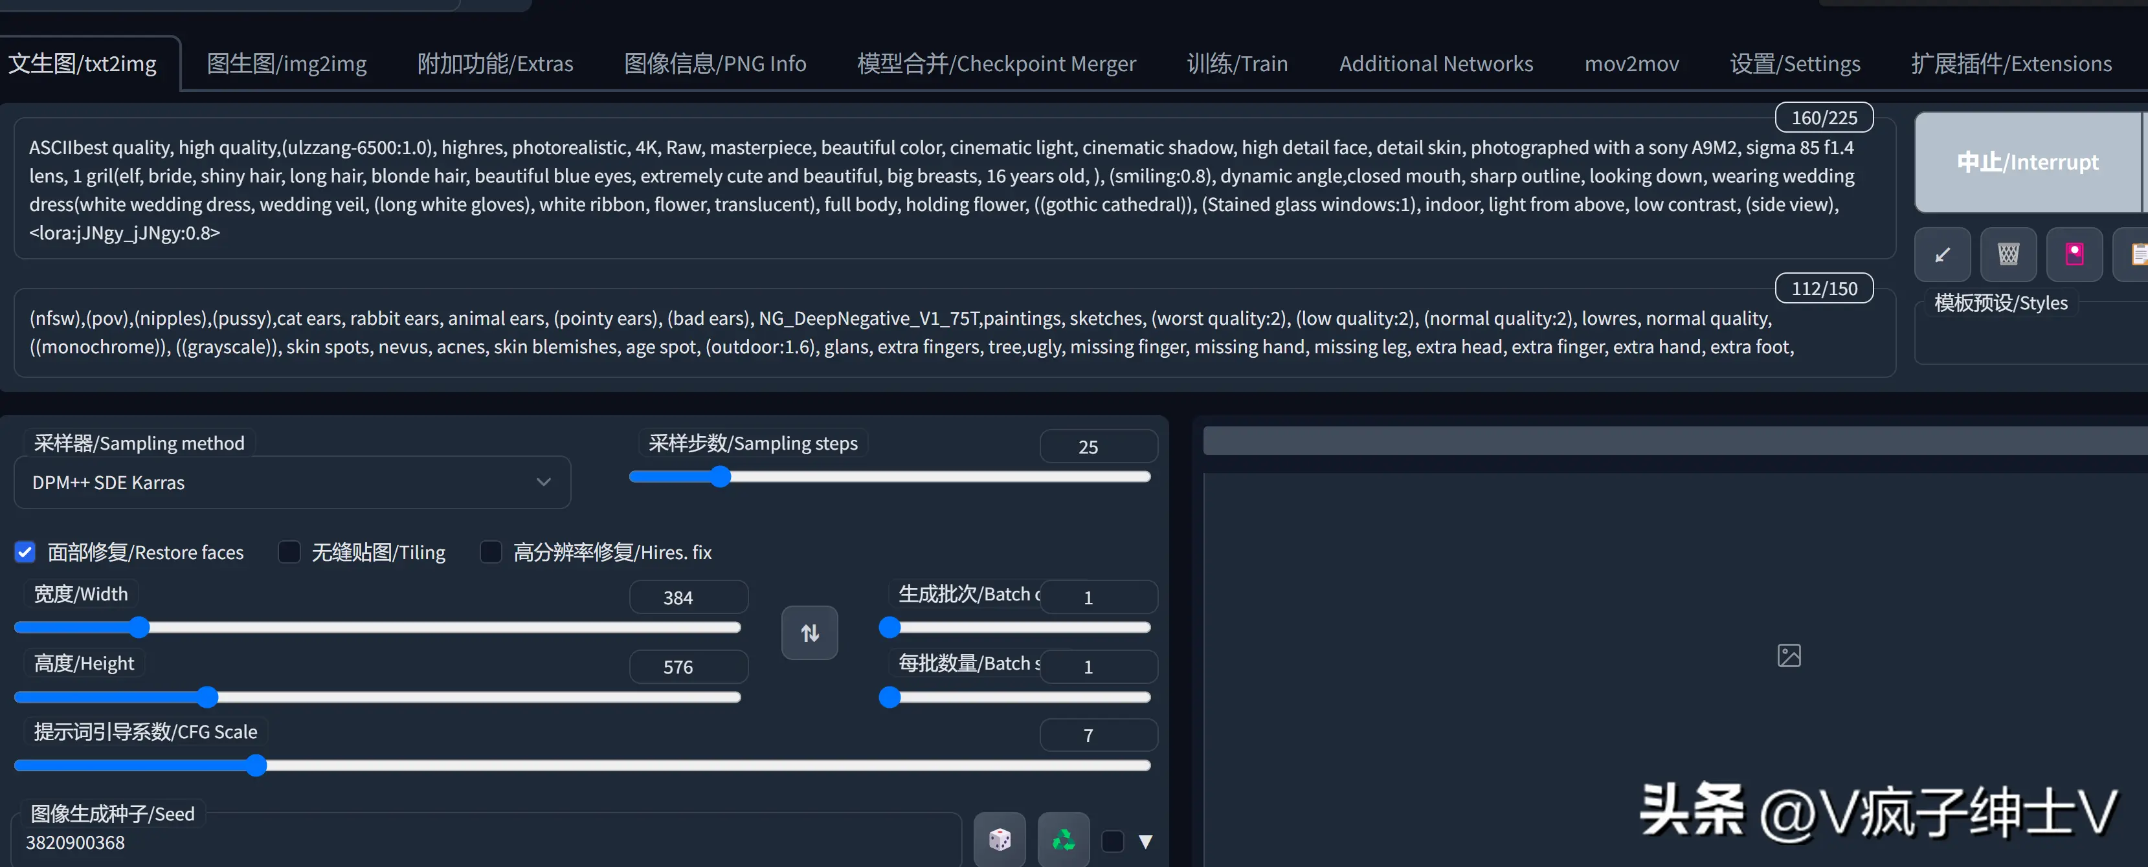Expand extra seed options with triangle arrow

[x=1145, y=841]
